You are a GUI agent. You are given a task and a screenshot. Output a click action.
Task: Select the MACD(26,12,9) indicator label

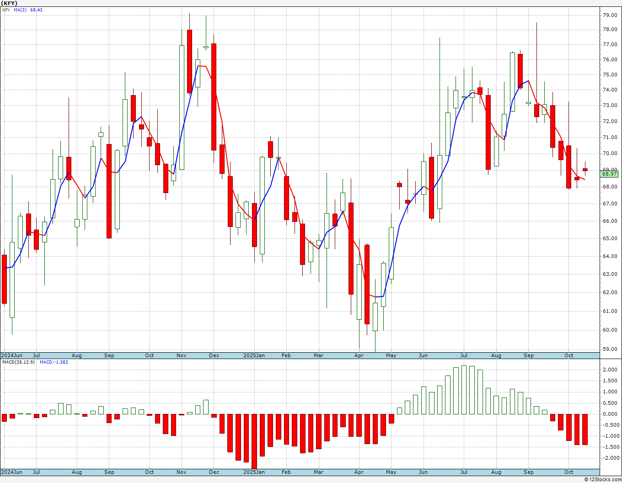tap(18, 362)
